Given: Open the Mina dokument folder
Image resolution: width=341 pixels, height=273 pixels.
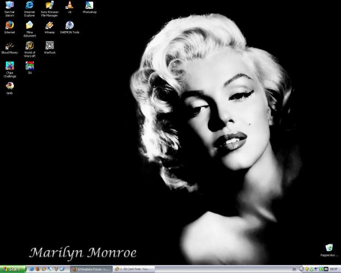Looking at the screenshot, I should [29, 26].
